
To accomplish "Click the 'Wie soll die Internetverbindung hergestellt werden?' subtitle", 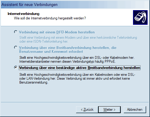I will click(x=50, y=18).
